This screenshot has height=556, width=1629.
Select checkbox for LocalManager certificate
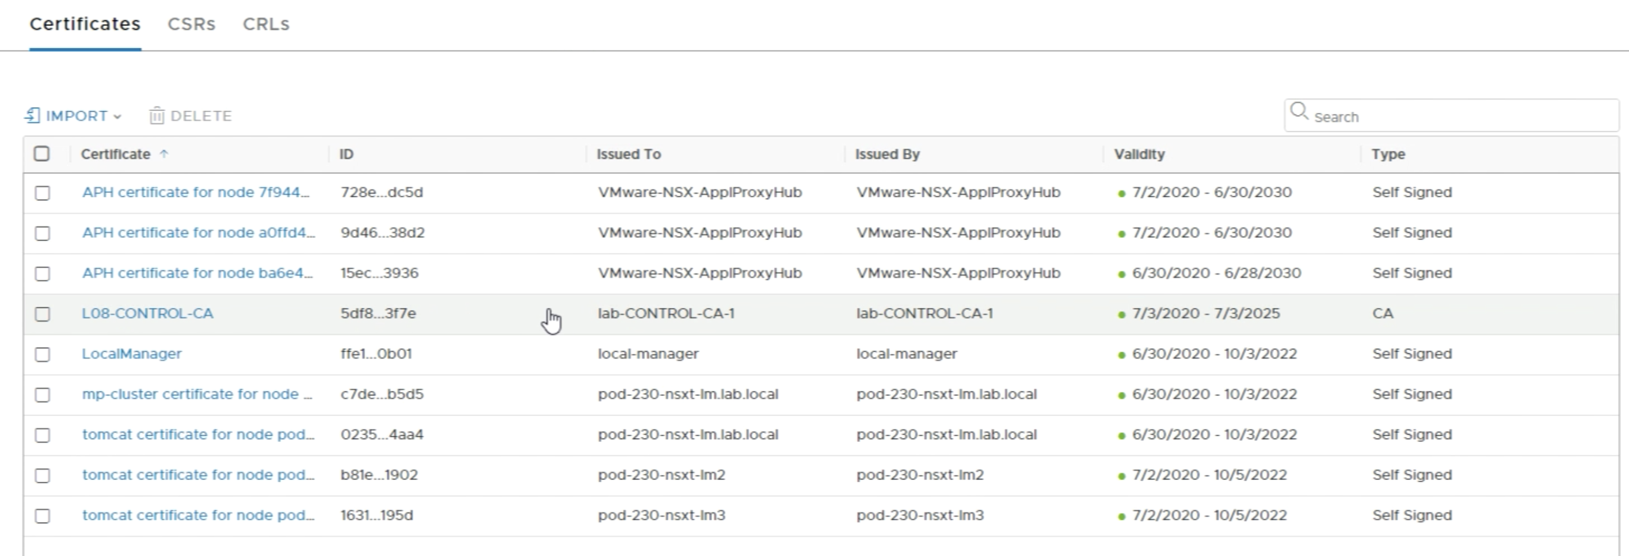pyautogui.click(x=43, y=354)
